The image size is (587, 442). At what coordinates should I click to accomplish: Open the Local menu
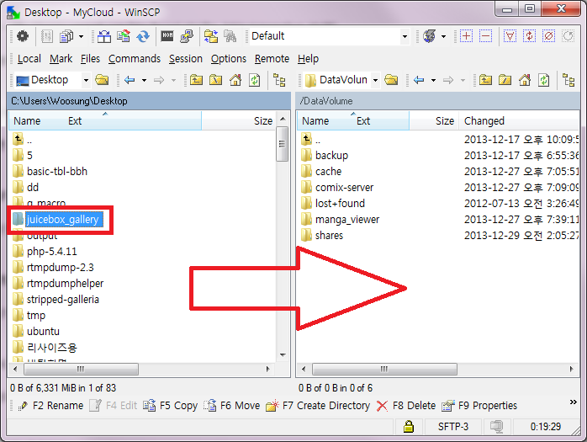(29, 59)
